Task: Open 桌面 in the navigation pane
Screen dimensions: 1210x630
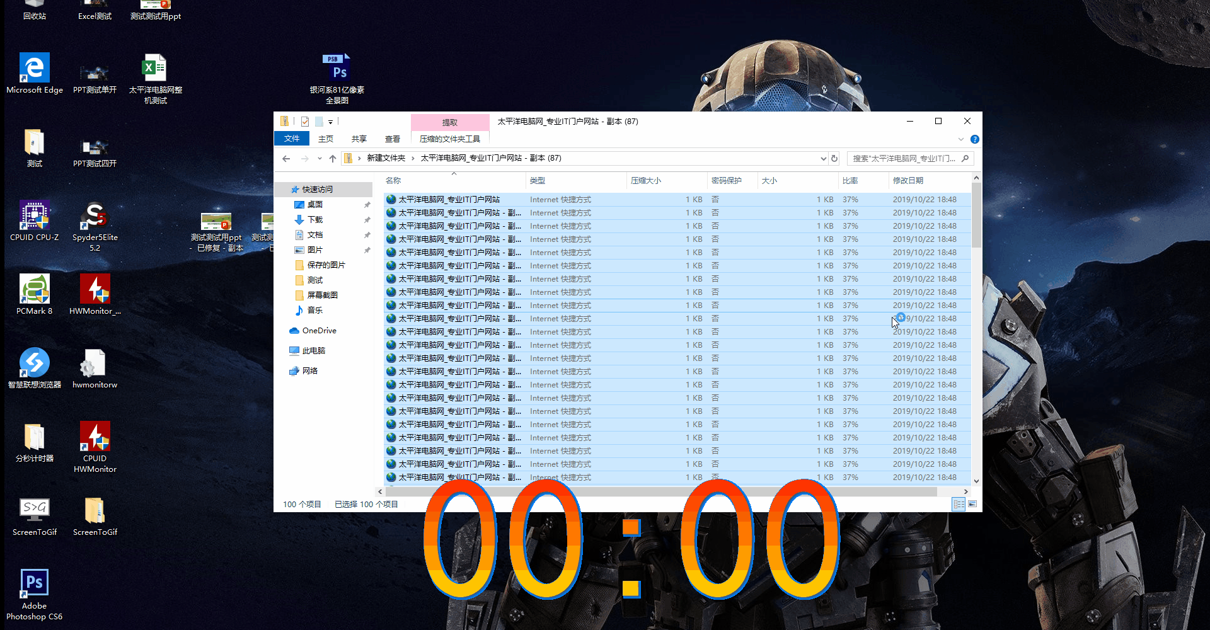Action: click(x=315, y=205)
